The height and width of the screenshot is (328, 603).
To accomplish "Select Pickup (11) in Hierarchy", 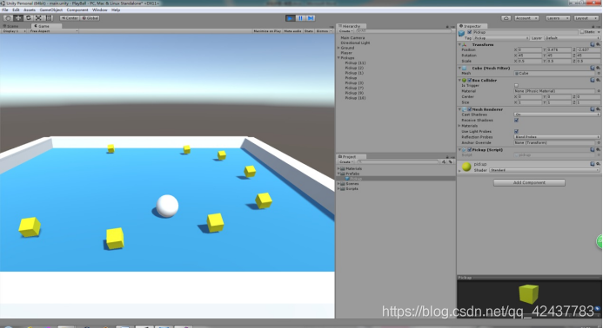I will pyautogui.click(x=355, y=63).
